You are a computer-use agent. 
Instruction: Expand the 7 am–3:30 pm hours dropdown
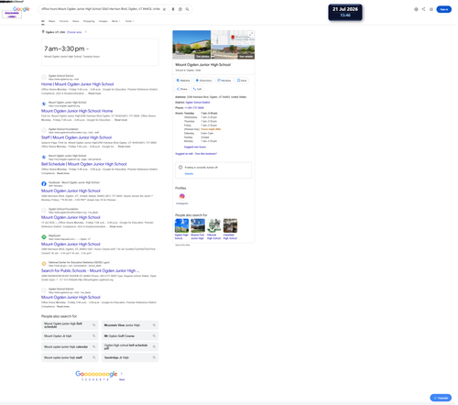(87, 49)
